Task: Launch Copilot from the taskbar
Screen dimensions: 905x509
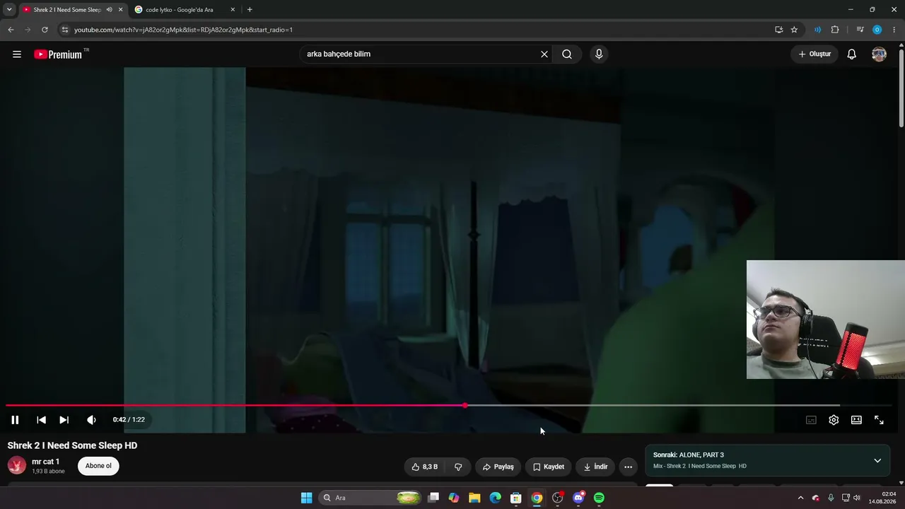Action: (x=454, y=498)
